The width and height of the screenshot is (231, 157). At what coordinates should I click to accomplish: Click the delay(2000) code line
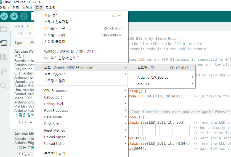[137, 149]
